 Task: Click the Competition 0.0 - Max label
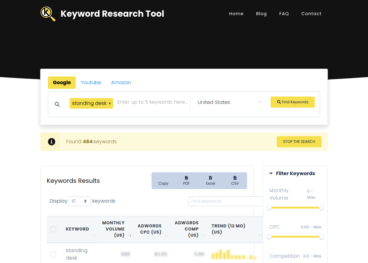pyautogui.click(x=295, y=256)
